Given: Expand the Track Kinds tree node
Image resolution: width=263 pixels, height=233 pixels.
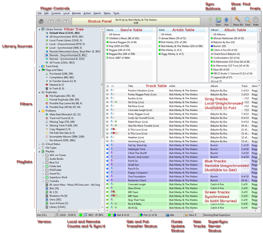Looking at the screenshot, I should pyautogui.click(x=39, y=66).
